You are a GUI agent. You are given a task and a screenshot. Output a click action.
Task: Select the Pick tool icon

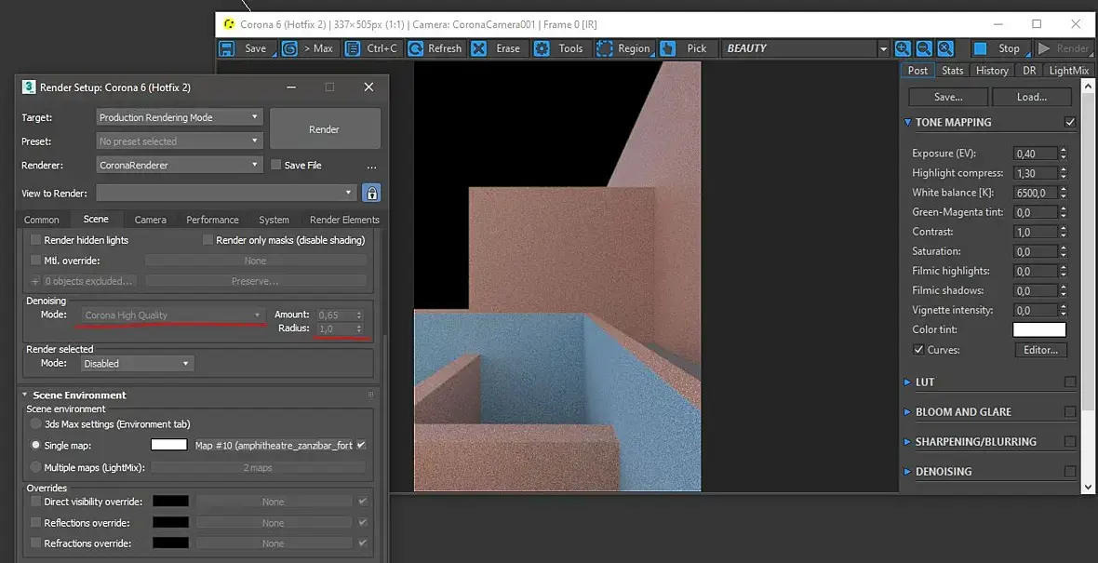667,48
